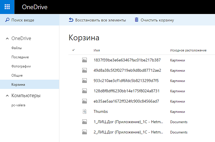Click Восстановить все элементы button
This screenshot has width=215, height=142.
[97, 20]
